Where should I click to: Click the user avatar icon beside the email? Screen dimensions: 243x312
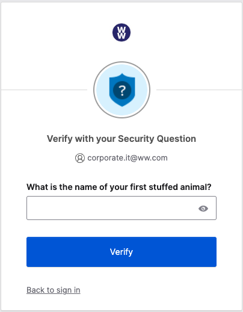click(x=80, y=158)
